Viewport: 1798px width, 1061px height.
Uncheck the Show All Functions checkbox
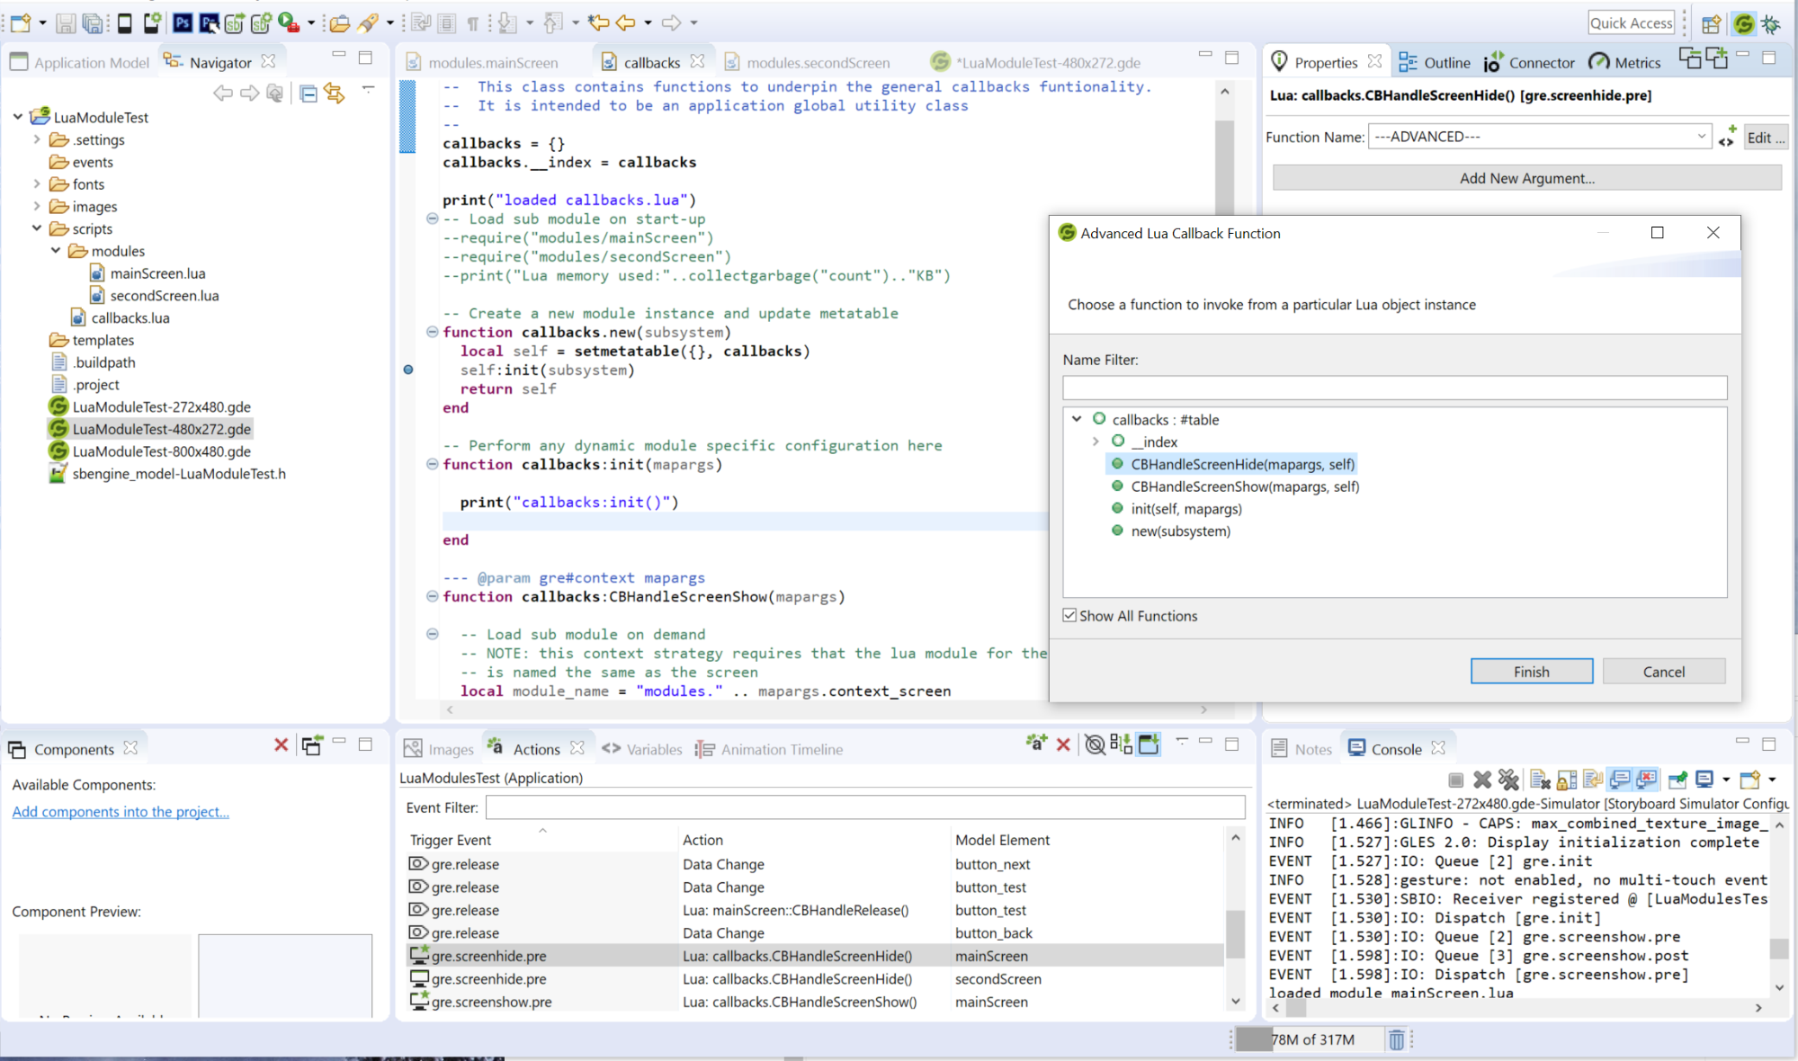(x=1069, y=616)
